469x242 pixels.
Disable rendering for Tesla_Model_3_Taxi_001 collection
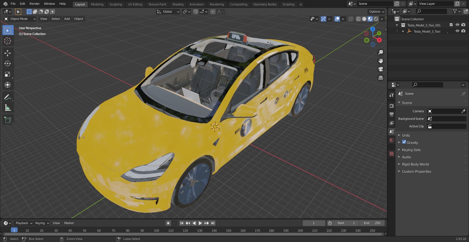click(464, 25)
